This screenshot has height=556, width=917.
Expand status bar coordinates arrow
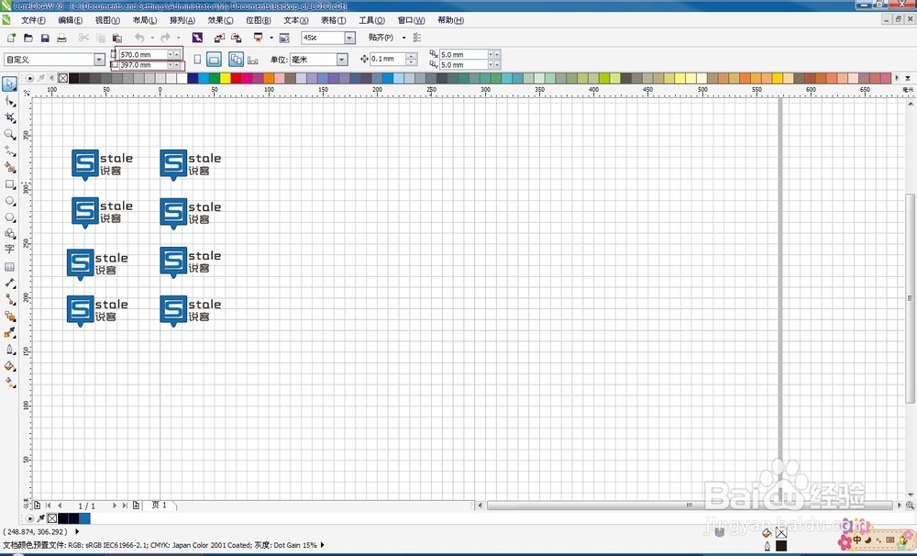point(77,531)
